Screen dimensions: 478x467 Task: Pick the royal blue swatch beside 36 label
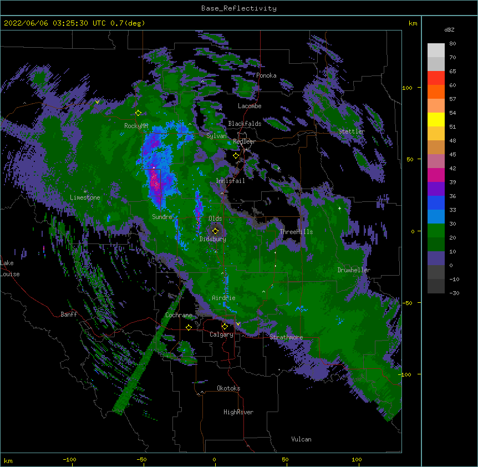tap(436, 202)
